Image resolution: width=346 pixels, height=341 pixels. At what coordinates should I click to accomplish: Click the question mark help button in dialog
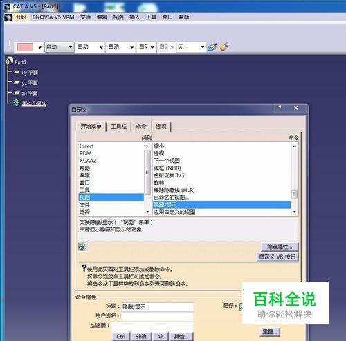point(280,108)
